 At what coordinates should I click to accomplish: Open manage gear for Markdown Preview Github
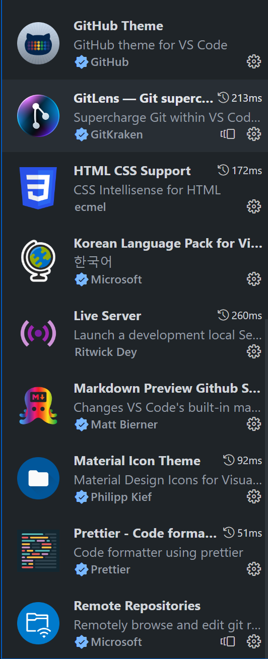(x=254, y=424)
